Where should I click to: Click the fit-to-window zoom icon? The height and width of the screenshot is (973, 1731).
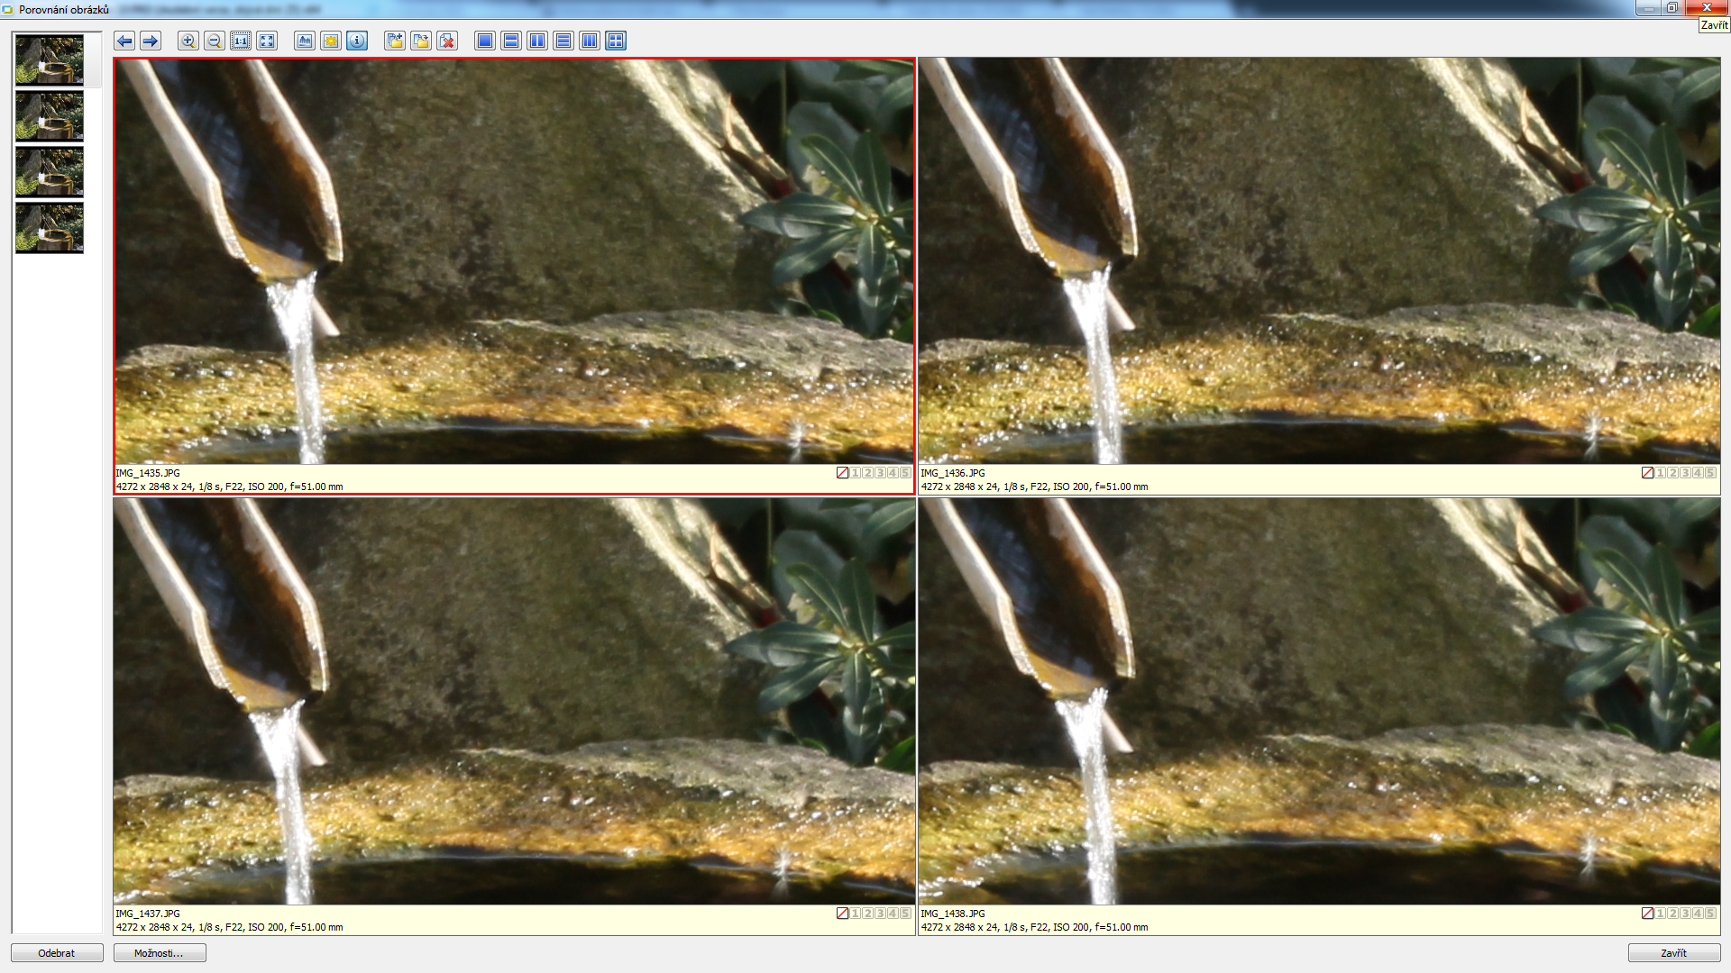267,41
